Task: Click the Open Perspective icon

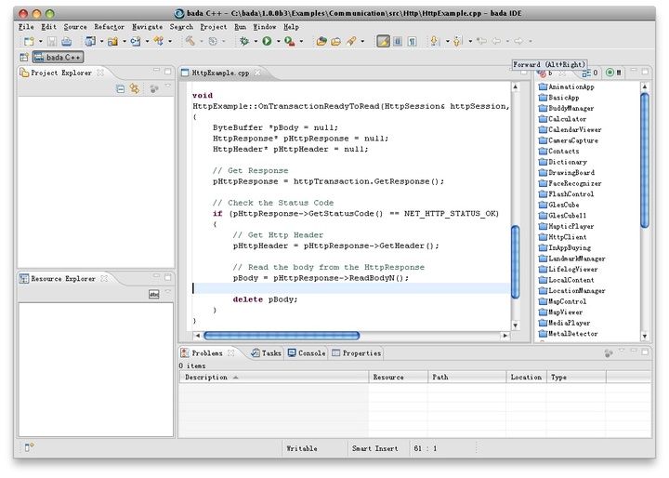Action: coord(24,57)
